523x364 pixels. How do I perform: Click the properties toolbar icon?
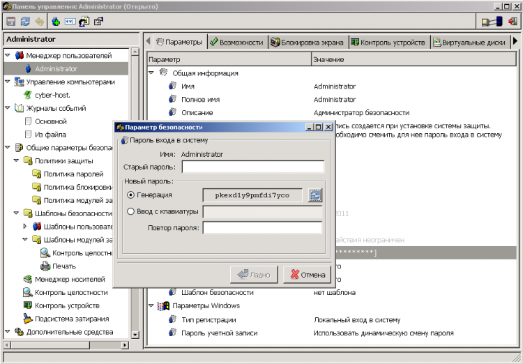click(x=98, y=22)
